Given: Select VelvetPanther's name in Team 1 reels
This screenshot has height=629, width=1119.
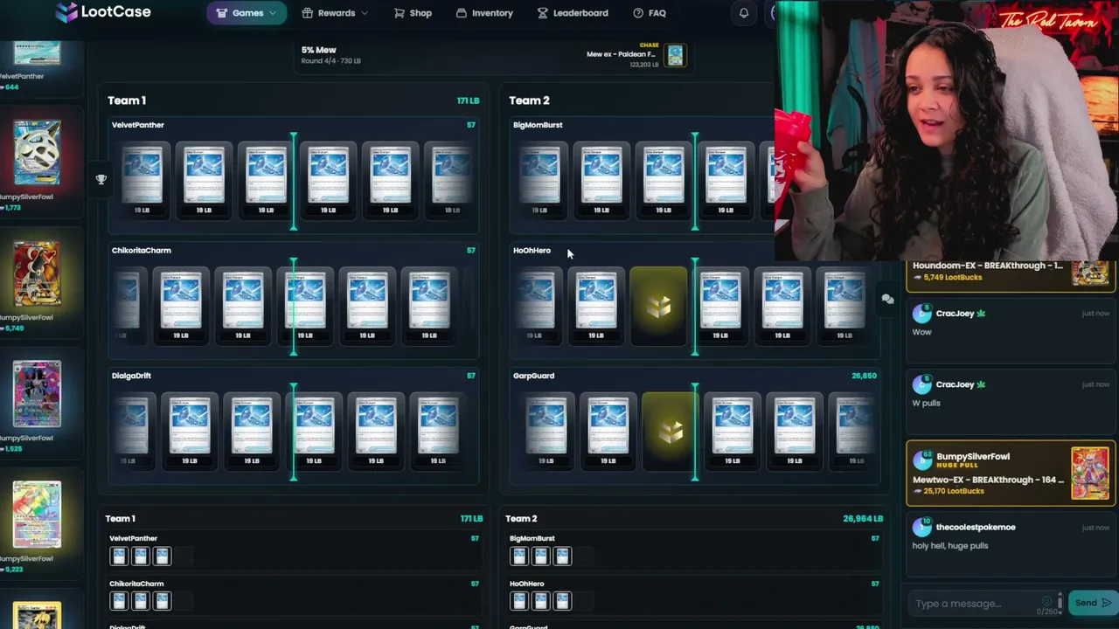Looking at the screenshot, I should click(137, 125).
